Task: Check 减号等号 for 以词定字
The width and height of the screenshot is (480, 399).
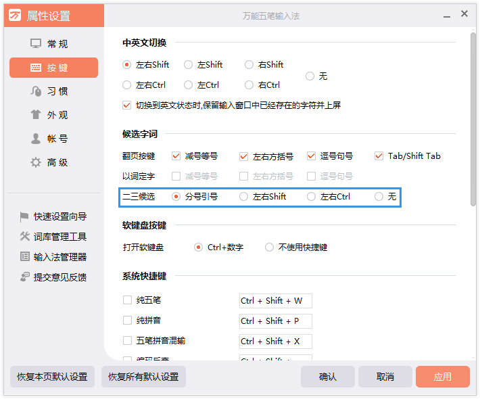Action: pyautogui.click(x=176, y=176)
